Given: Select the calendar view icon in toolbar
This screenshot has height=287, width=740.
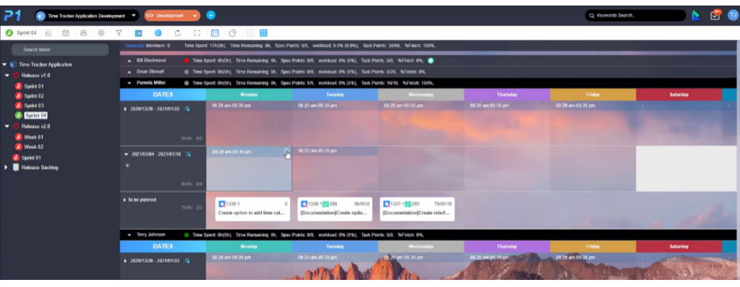Looking at the screenshot, I should (215, 33).
